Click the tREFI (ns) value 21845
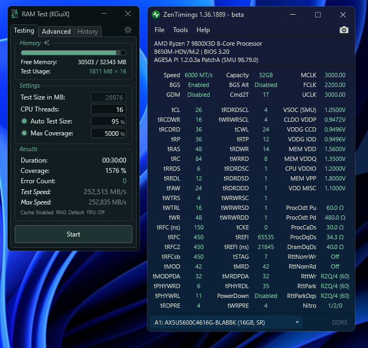 (x=266, y=247)
